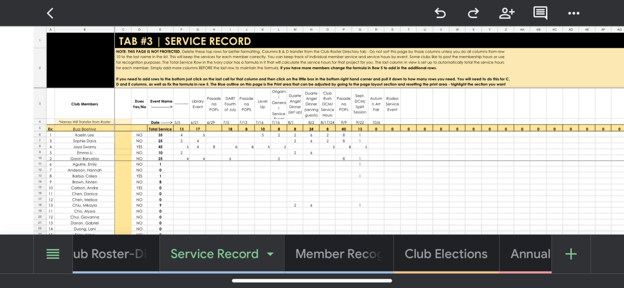
Task: Click the undo icon
Action: (x=440, y=13)
